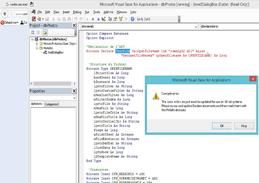
Task: Click the Find binoculars icon
Action: [x=69, y=19]
